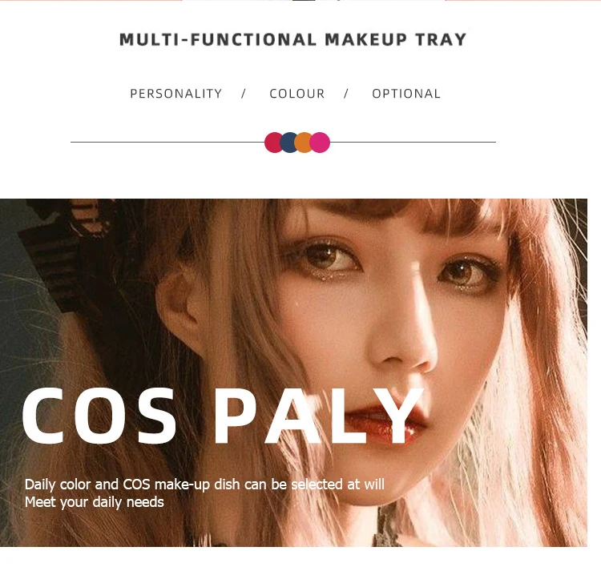Click the word PALY in banner
601x571 pixels.
pyautogui.click(x=319, y=416)
